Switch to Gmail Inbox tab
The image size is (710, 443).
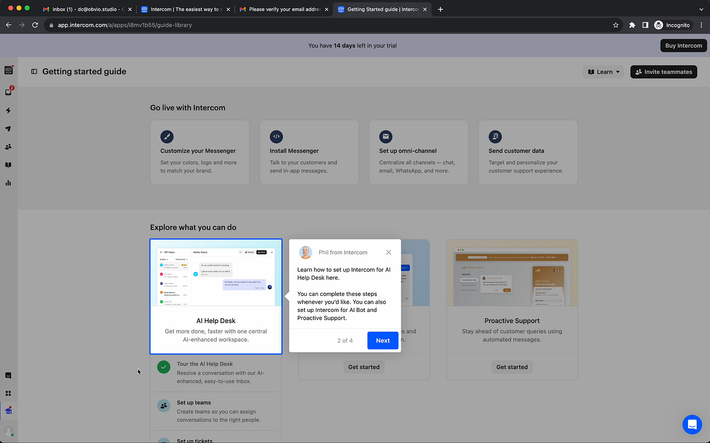point(87,9)
